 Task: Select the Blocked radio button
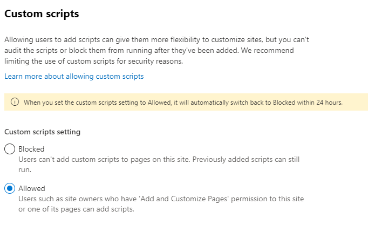(10, 149)
